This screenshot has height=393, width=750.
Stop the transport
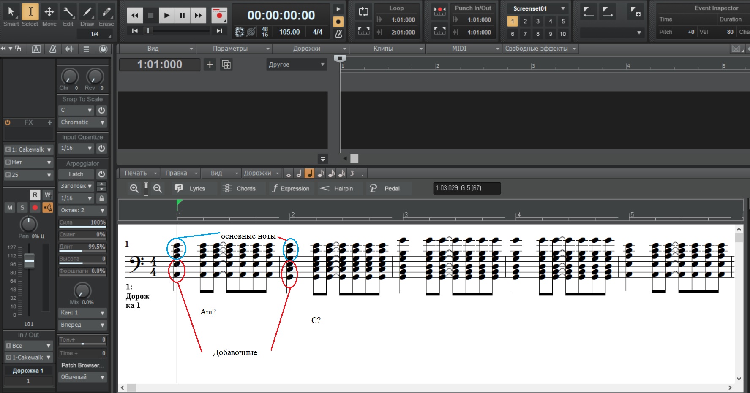(151, 16)
